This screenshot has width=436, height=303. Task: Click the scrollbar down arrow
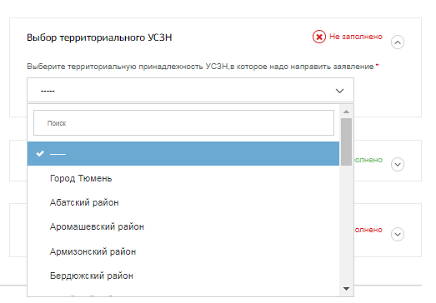[346, 289]
